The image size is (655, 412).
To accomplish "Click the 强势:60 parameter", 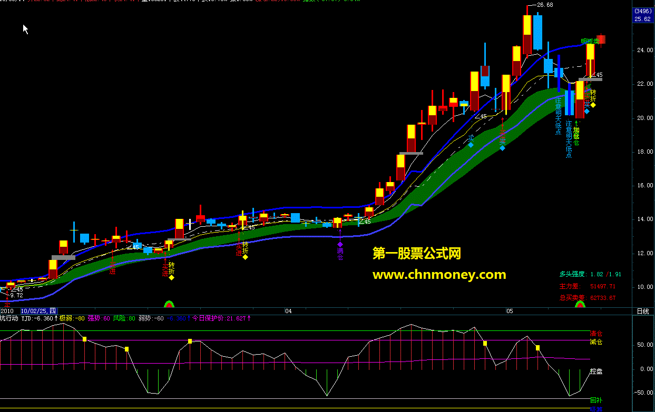I will 99,318.
